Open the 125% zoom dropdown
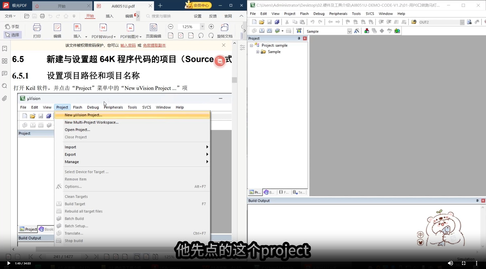Image resolution: width=486 pixels, height=269 pixels. pos(202,27)
